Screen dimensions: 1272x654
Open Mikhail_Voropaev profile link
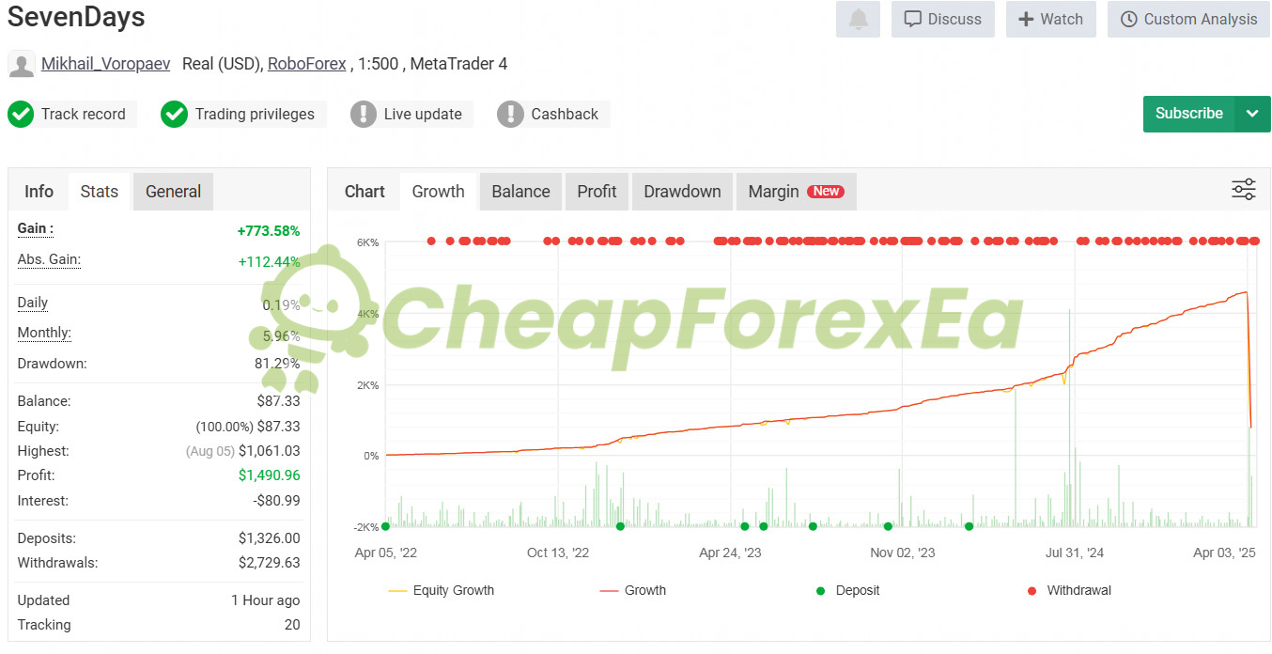tap(105, 64)
